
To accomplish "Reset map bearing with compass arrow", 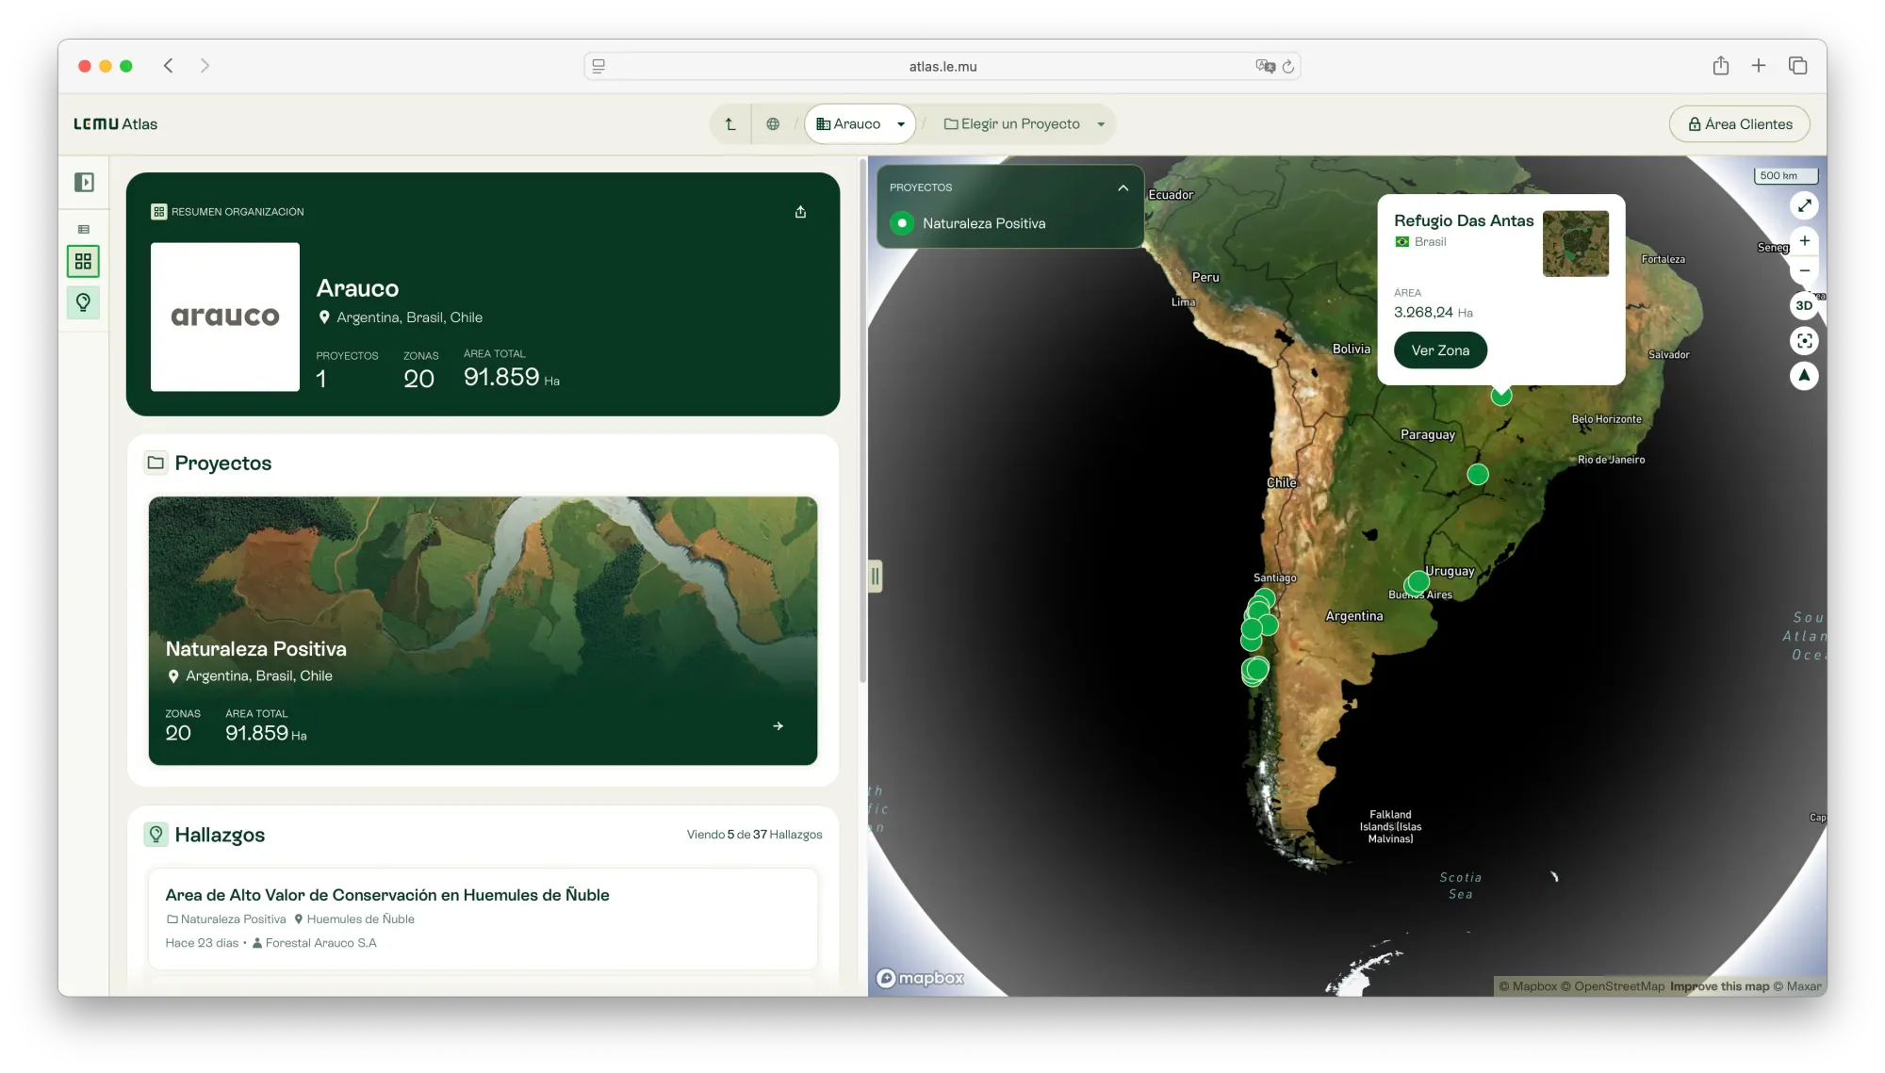I will pyautogui.click(x=1804, y=376).
